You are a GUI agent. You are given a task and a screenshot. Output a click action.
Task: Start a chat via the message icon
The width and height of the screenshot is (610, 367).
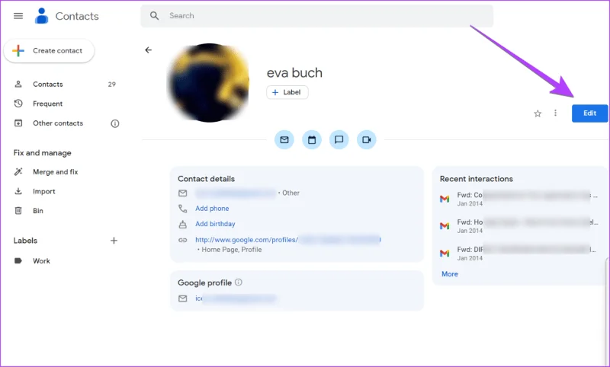(339, 140)
